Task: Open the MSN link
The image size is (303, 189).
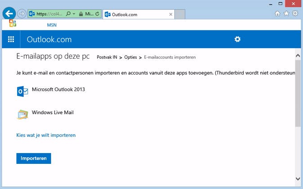Action: click(x=52, y=25)
